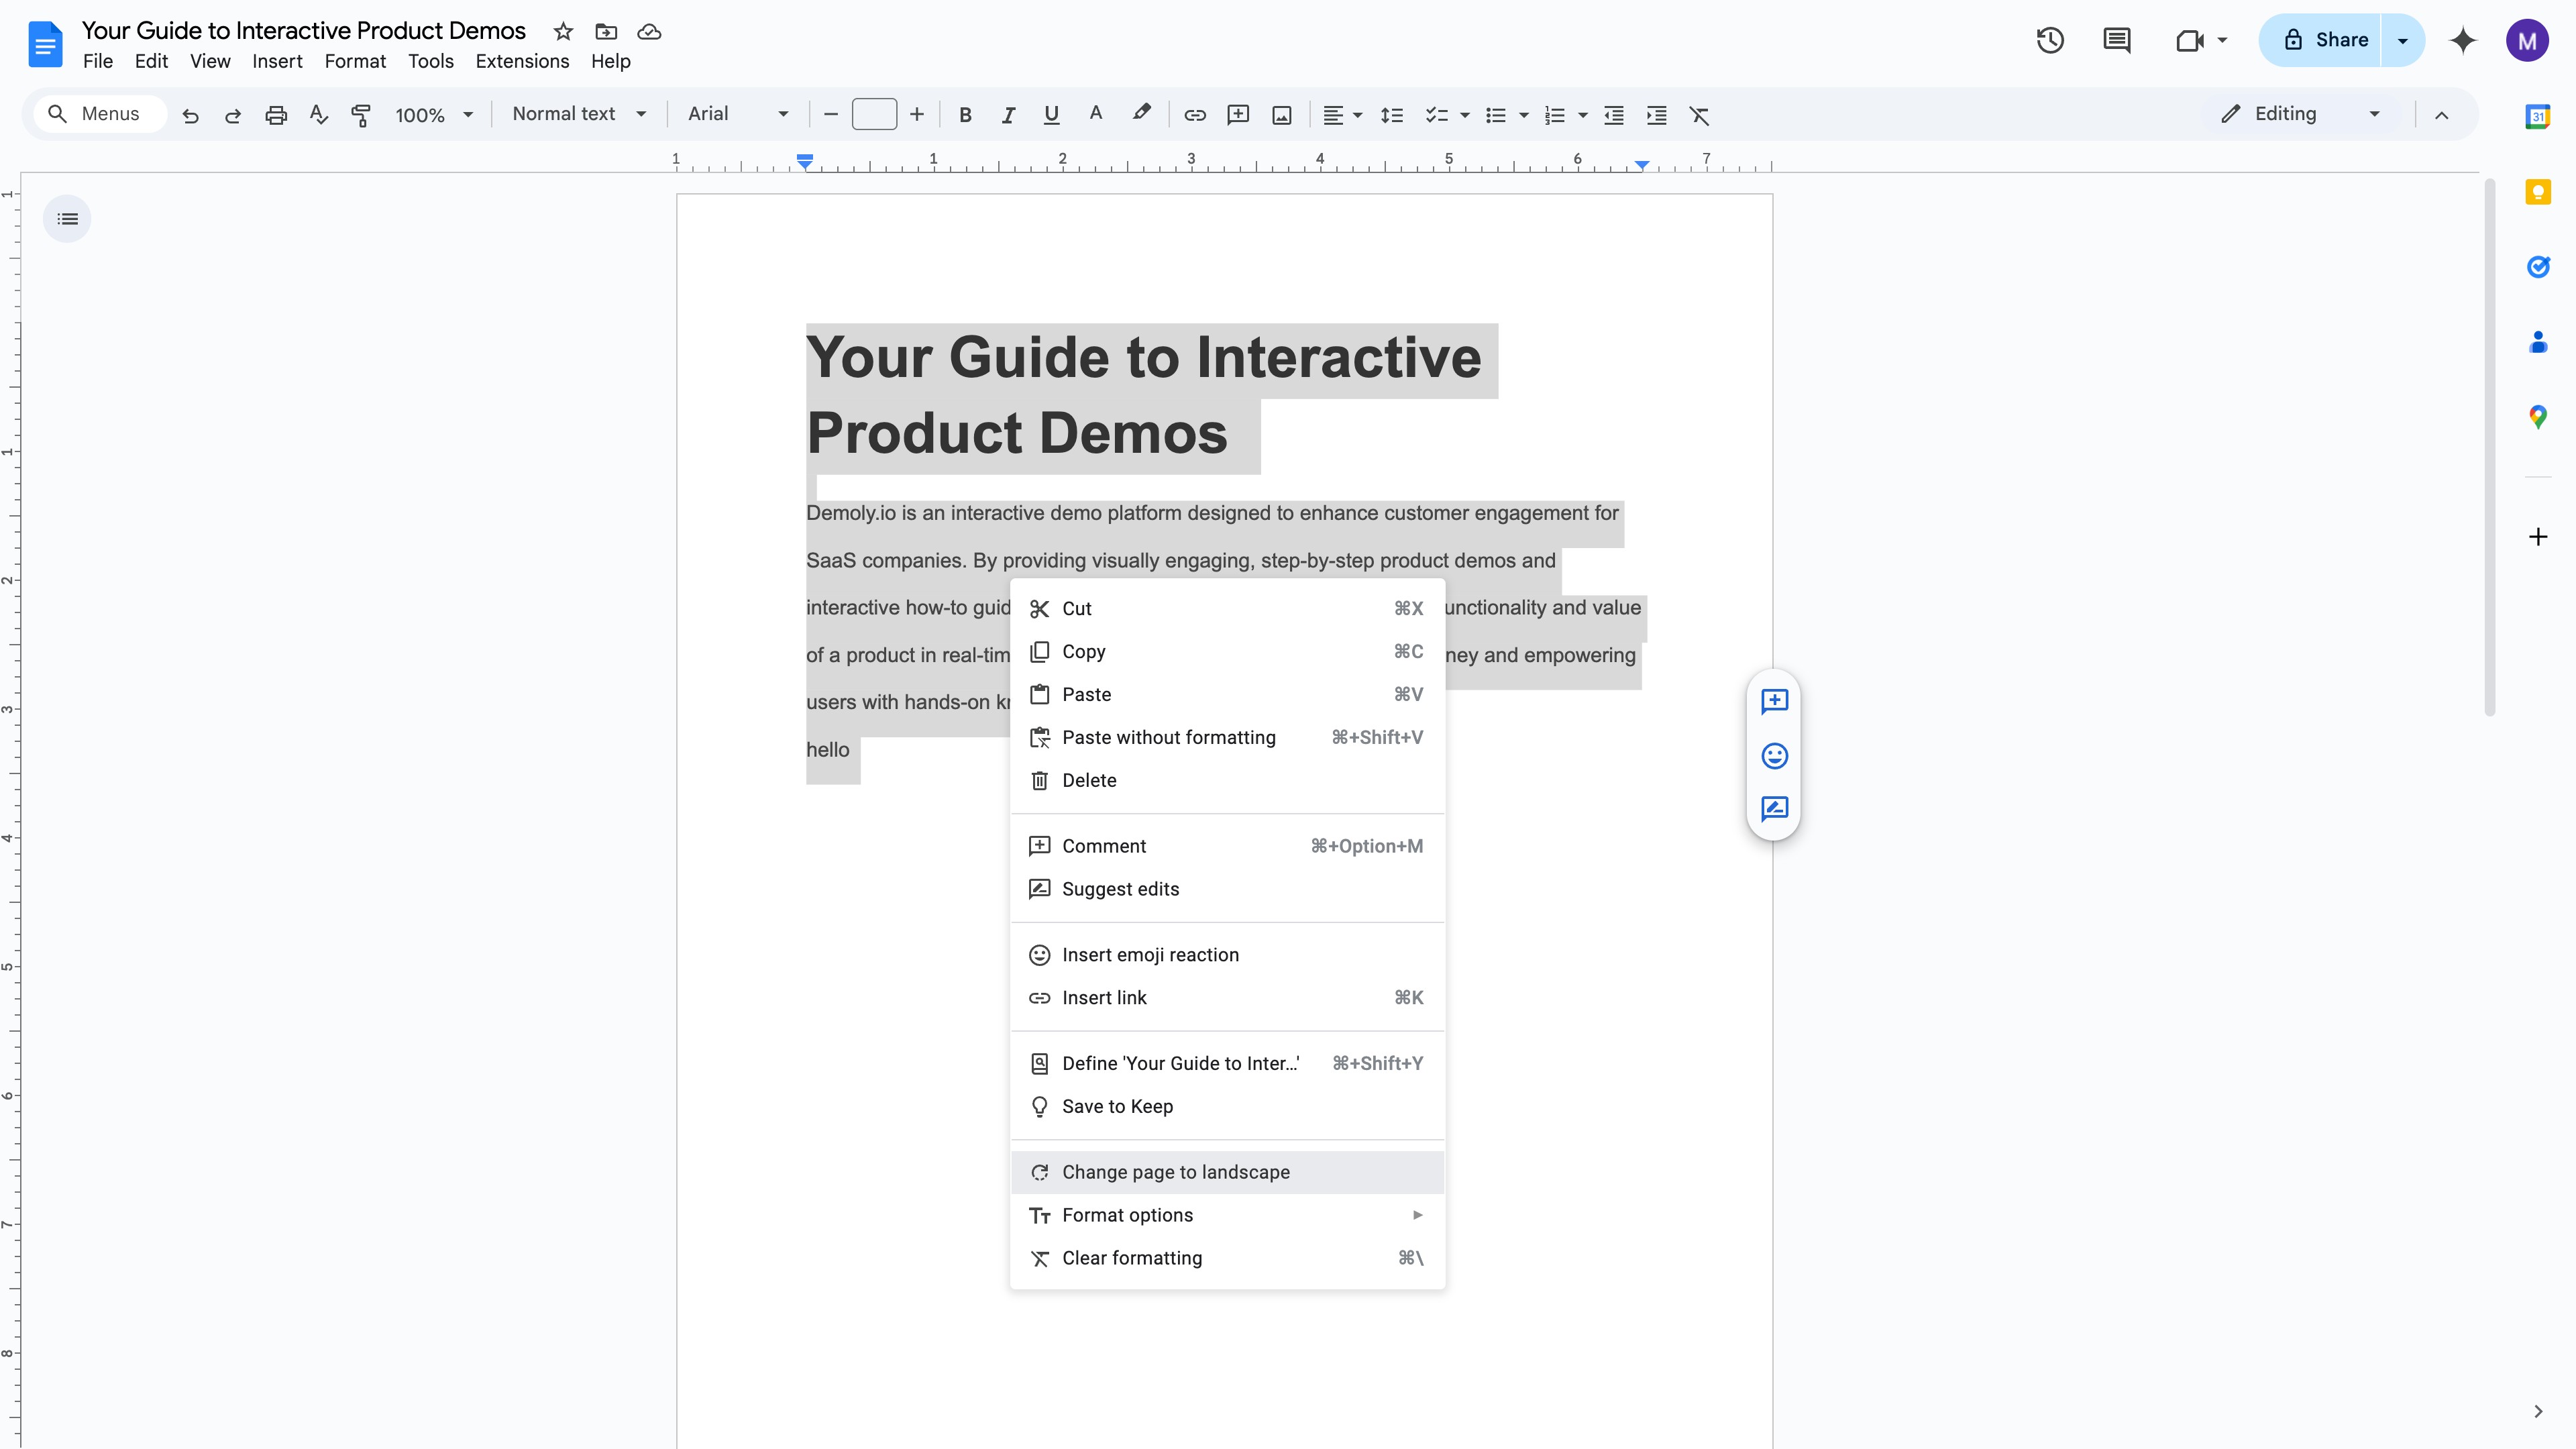Click the Increase indent icon
Screen dimensions: 2576x1449
click(1657, 115)
